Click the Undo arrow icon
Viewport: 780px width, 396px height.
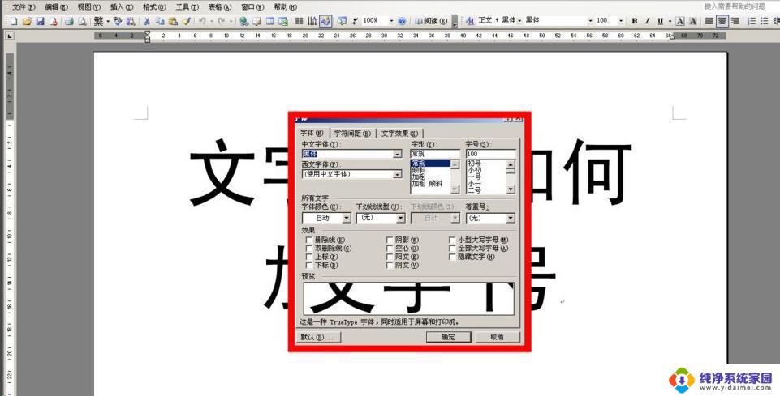coord(202,21)
